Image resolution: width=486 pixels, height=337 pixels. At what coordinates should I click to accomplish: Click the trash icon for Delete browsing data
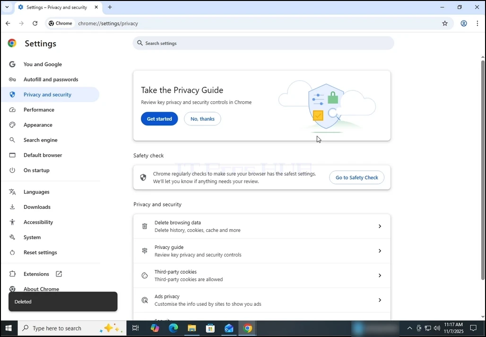coord(145,226)
